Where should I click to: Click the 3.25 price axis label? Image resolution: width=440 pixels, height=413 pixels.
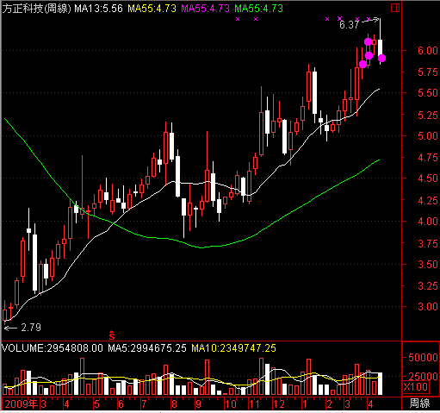(428, 286)
